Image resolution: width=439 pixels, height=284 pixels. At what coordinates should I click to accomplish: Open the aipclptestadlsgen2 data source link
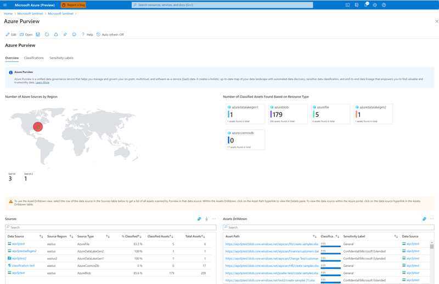[x=24, y=251]
